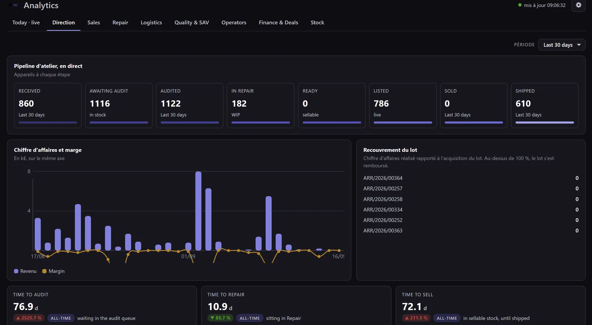Click the Received pipeline card
This screenshot has width=592, height=325.
tap(48, 105)
